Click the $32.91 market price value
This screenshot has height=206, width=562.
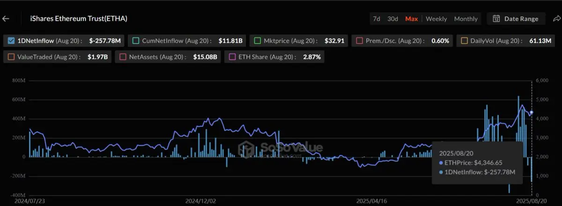pyautogui.click(x=334, y=41)
